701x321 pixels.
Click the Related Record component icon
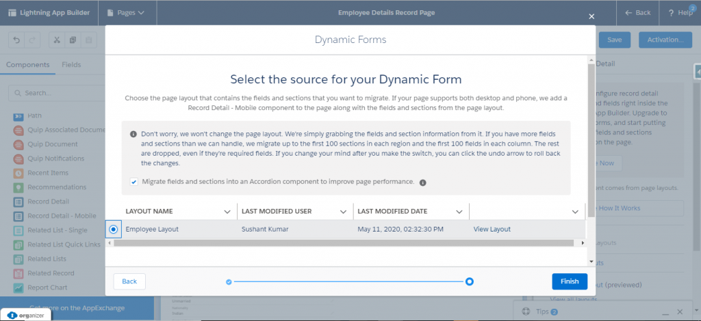18,273
